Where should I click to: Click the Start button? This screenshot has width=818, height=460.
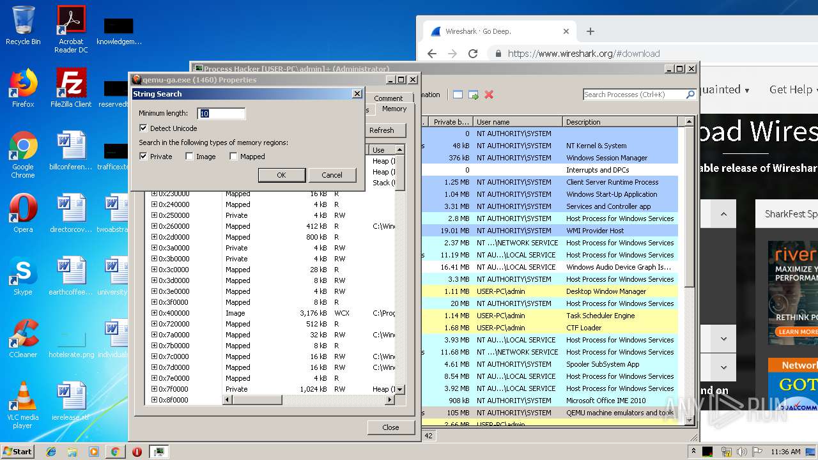[18, 452]
